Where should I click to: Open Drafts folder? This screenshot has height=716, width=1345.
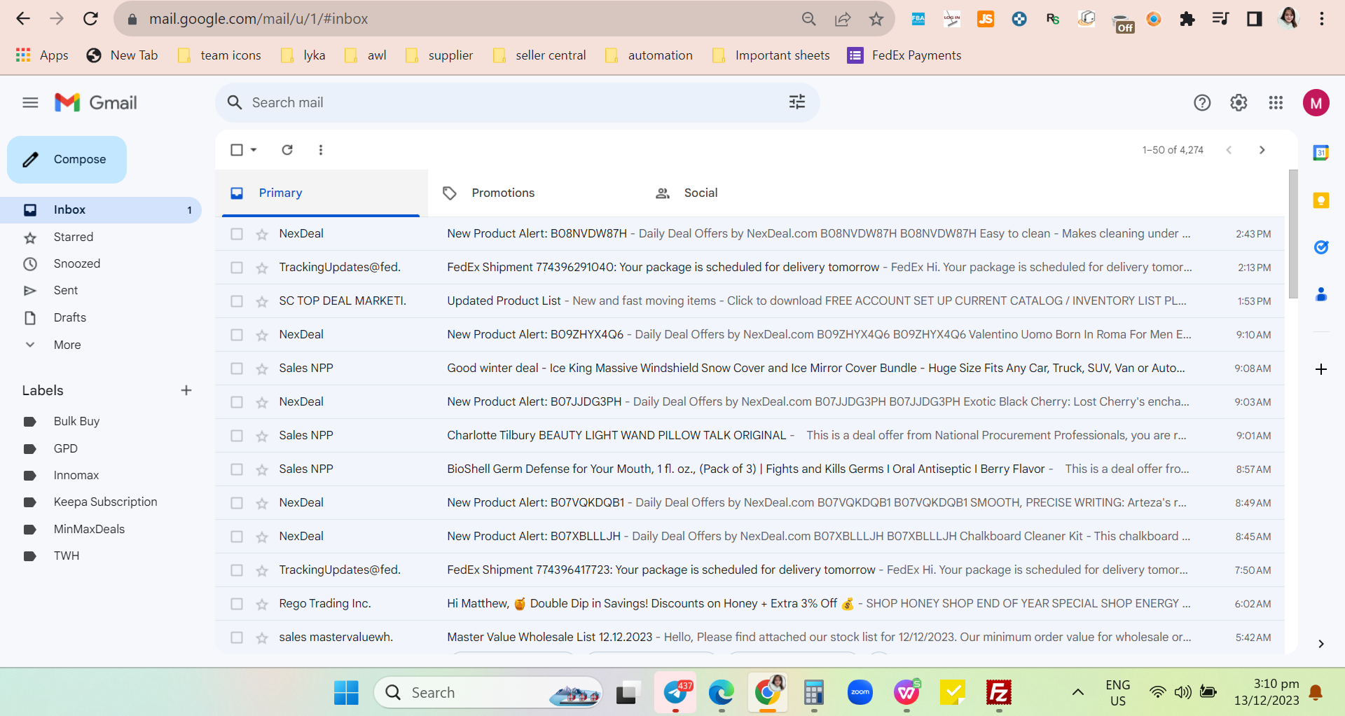tap(101, 317)
